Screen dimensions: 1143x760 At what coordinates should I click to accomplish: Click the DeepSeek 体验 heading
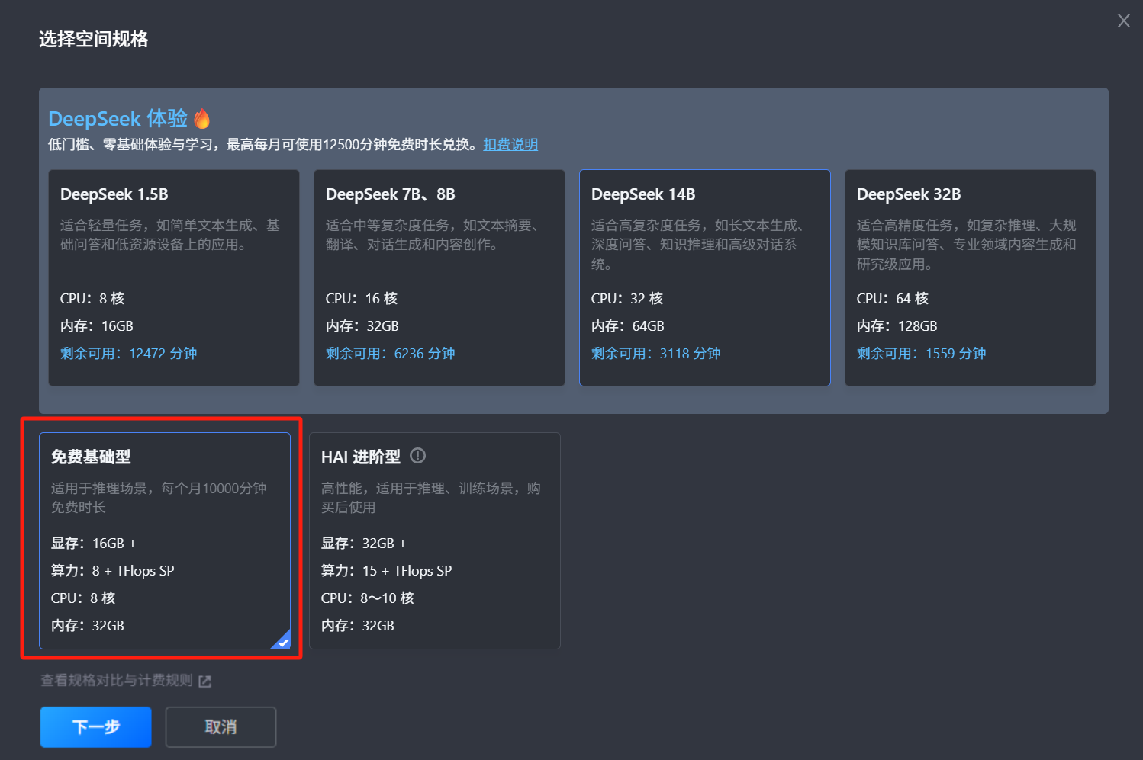pos(118,119)
